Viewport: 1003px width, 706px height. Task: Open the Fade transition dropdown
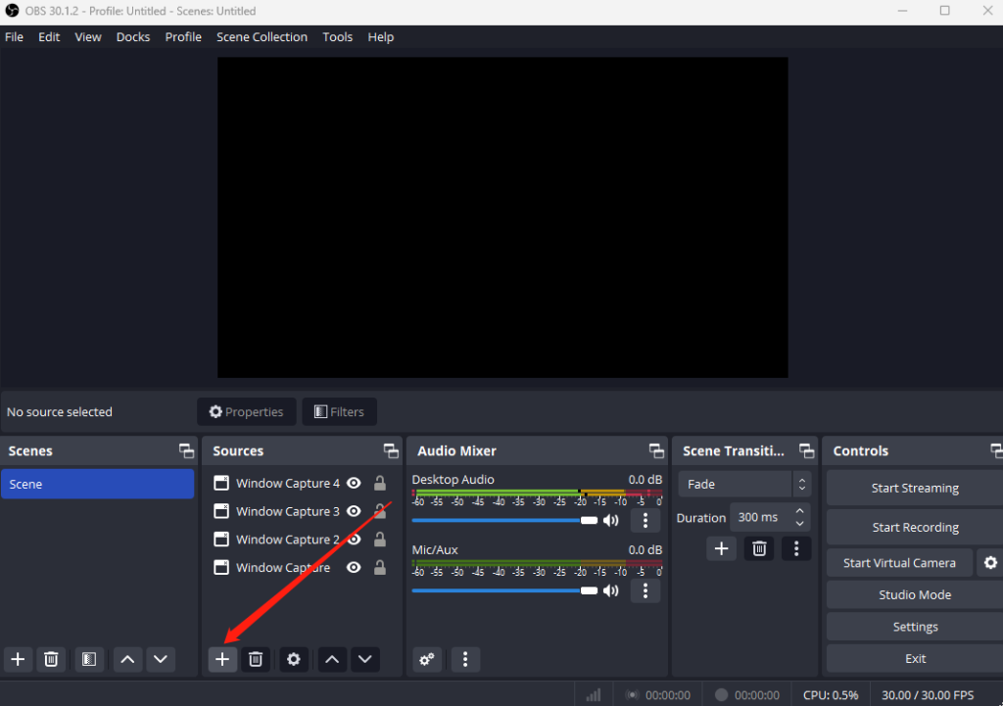click(x=744, y=484)
